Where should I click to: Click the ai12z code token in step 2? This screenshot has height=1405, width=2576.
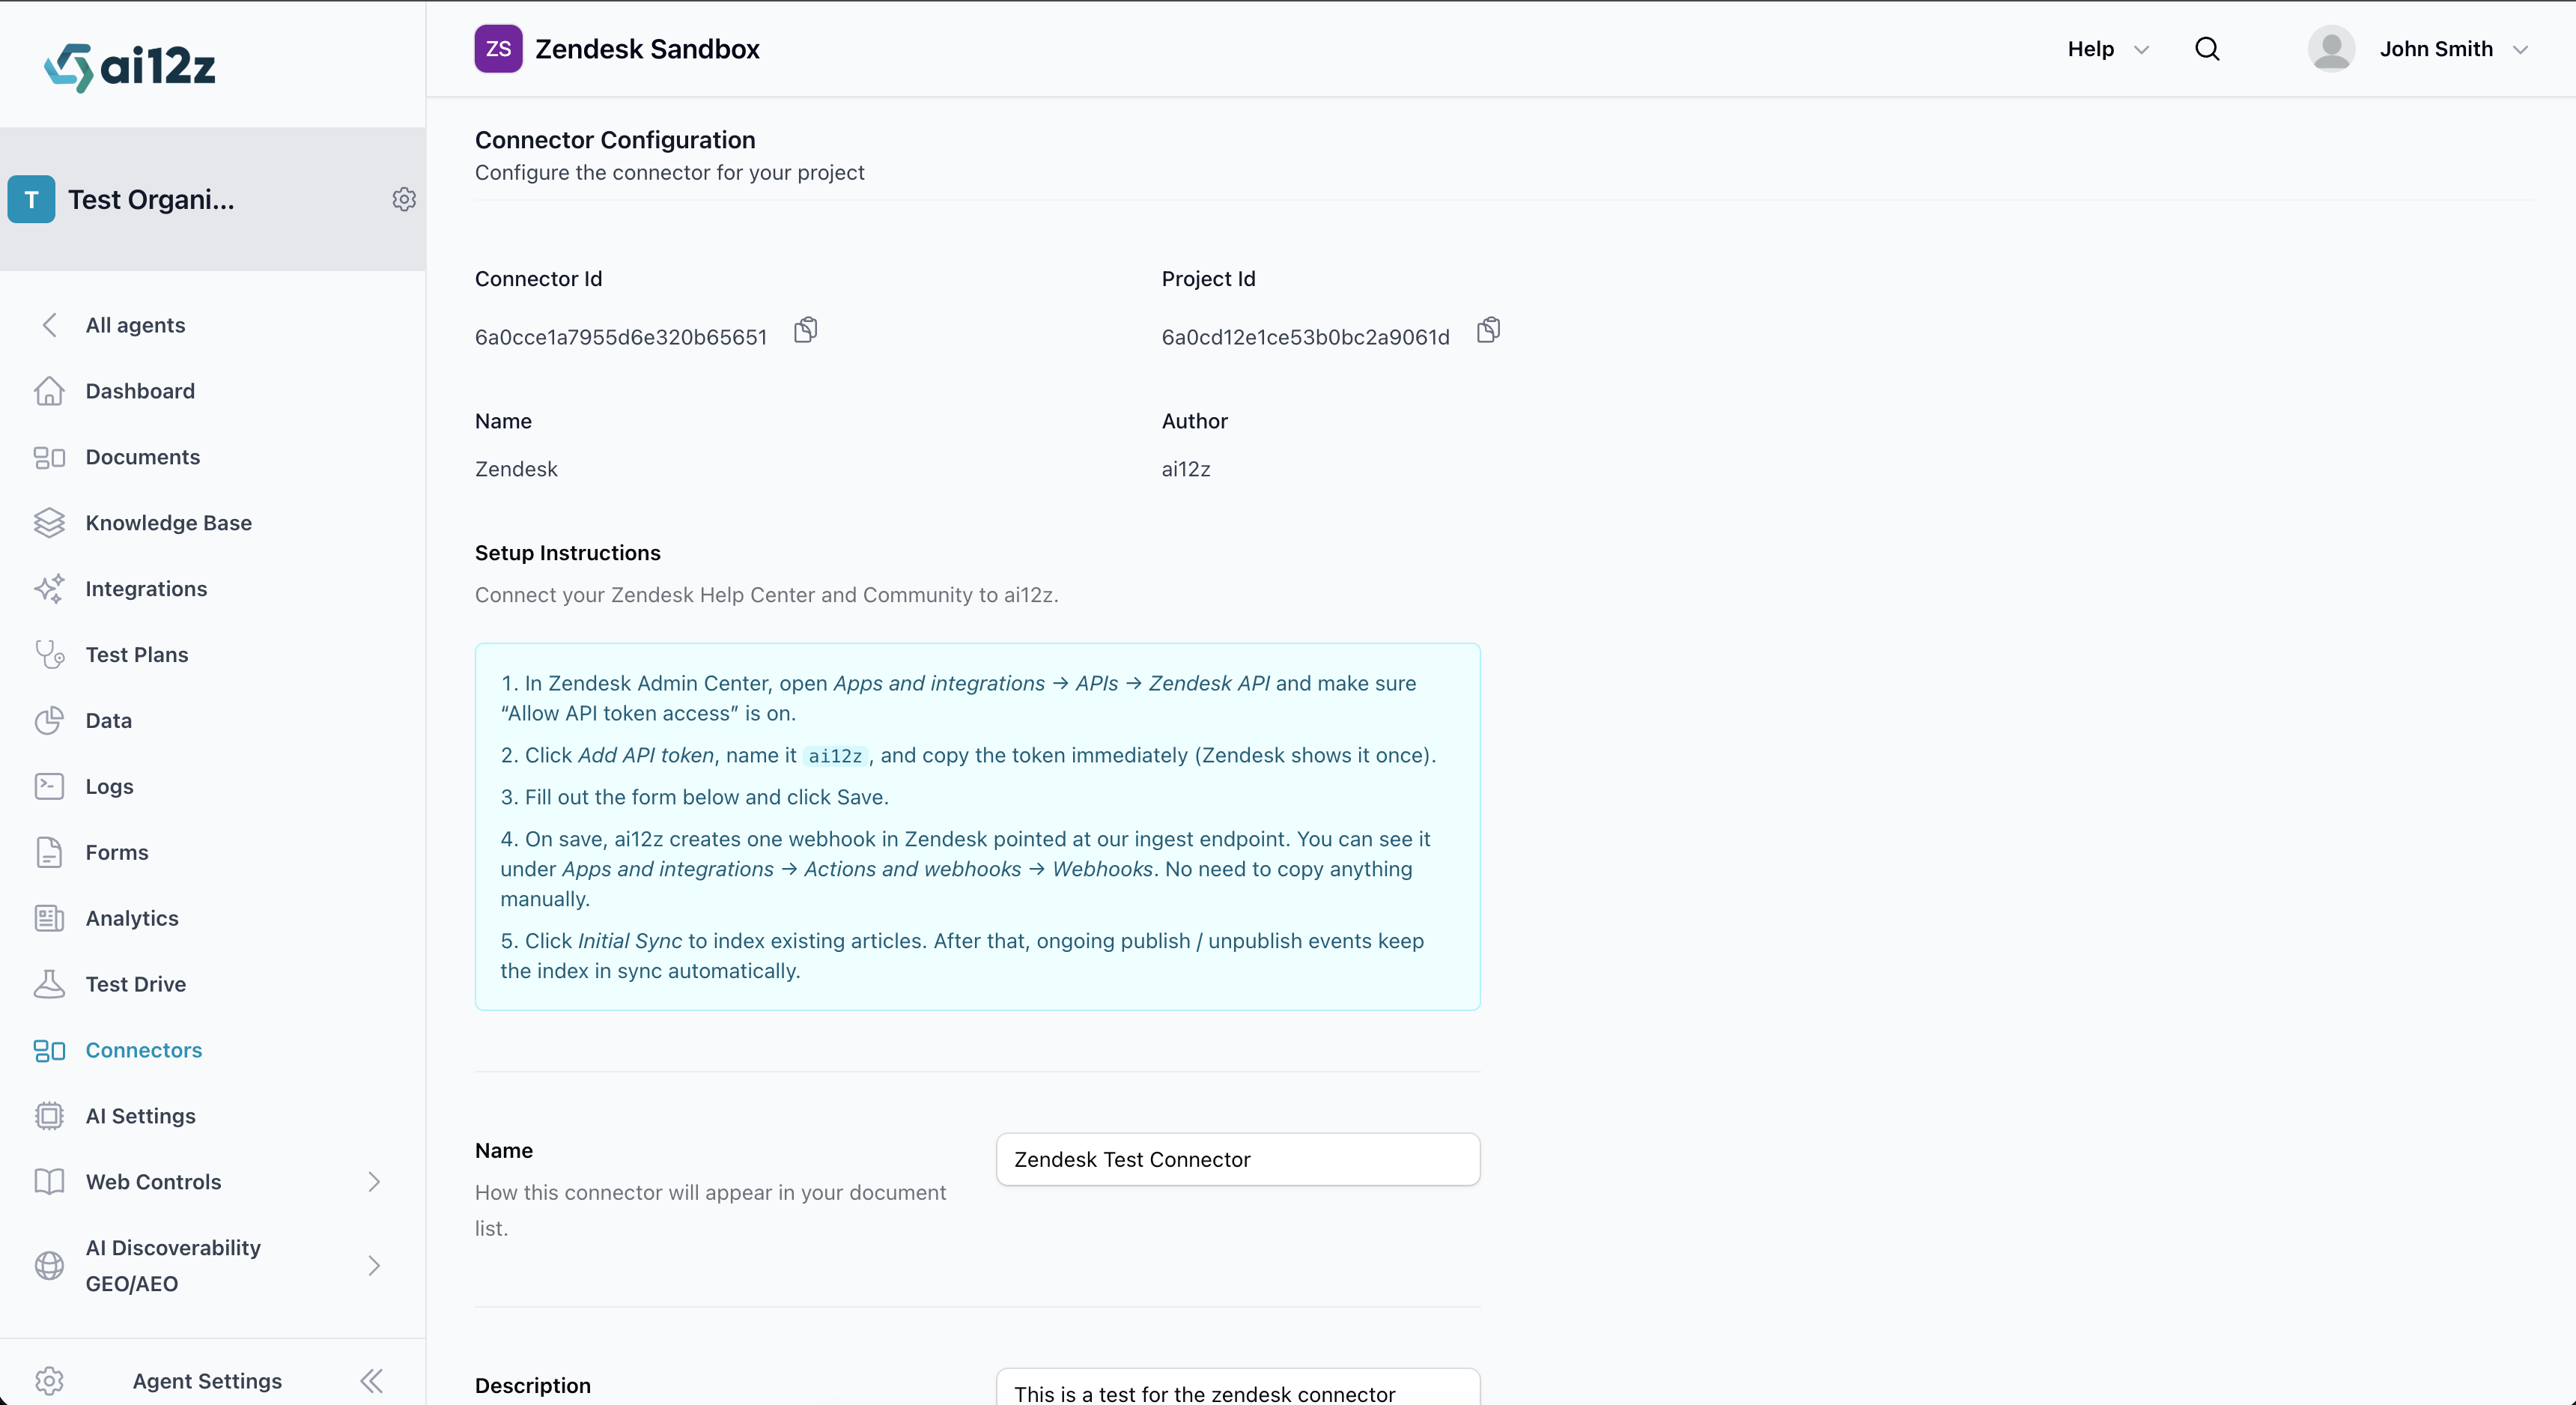[835, 756]
